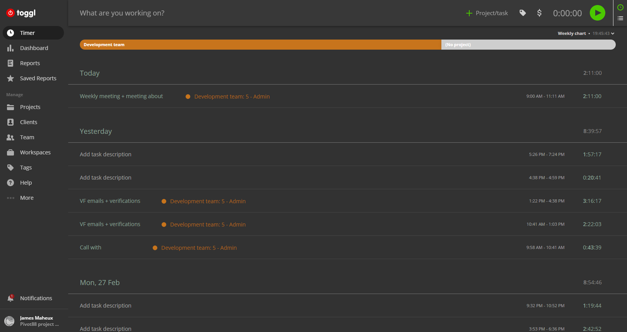627x332 pixels.
Task: Click Add task description for 5:26 PM entry
Action: click(x=105, y=154)
